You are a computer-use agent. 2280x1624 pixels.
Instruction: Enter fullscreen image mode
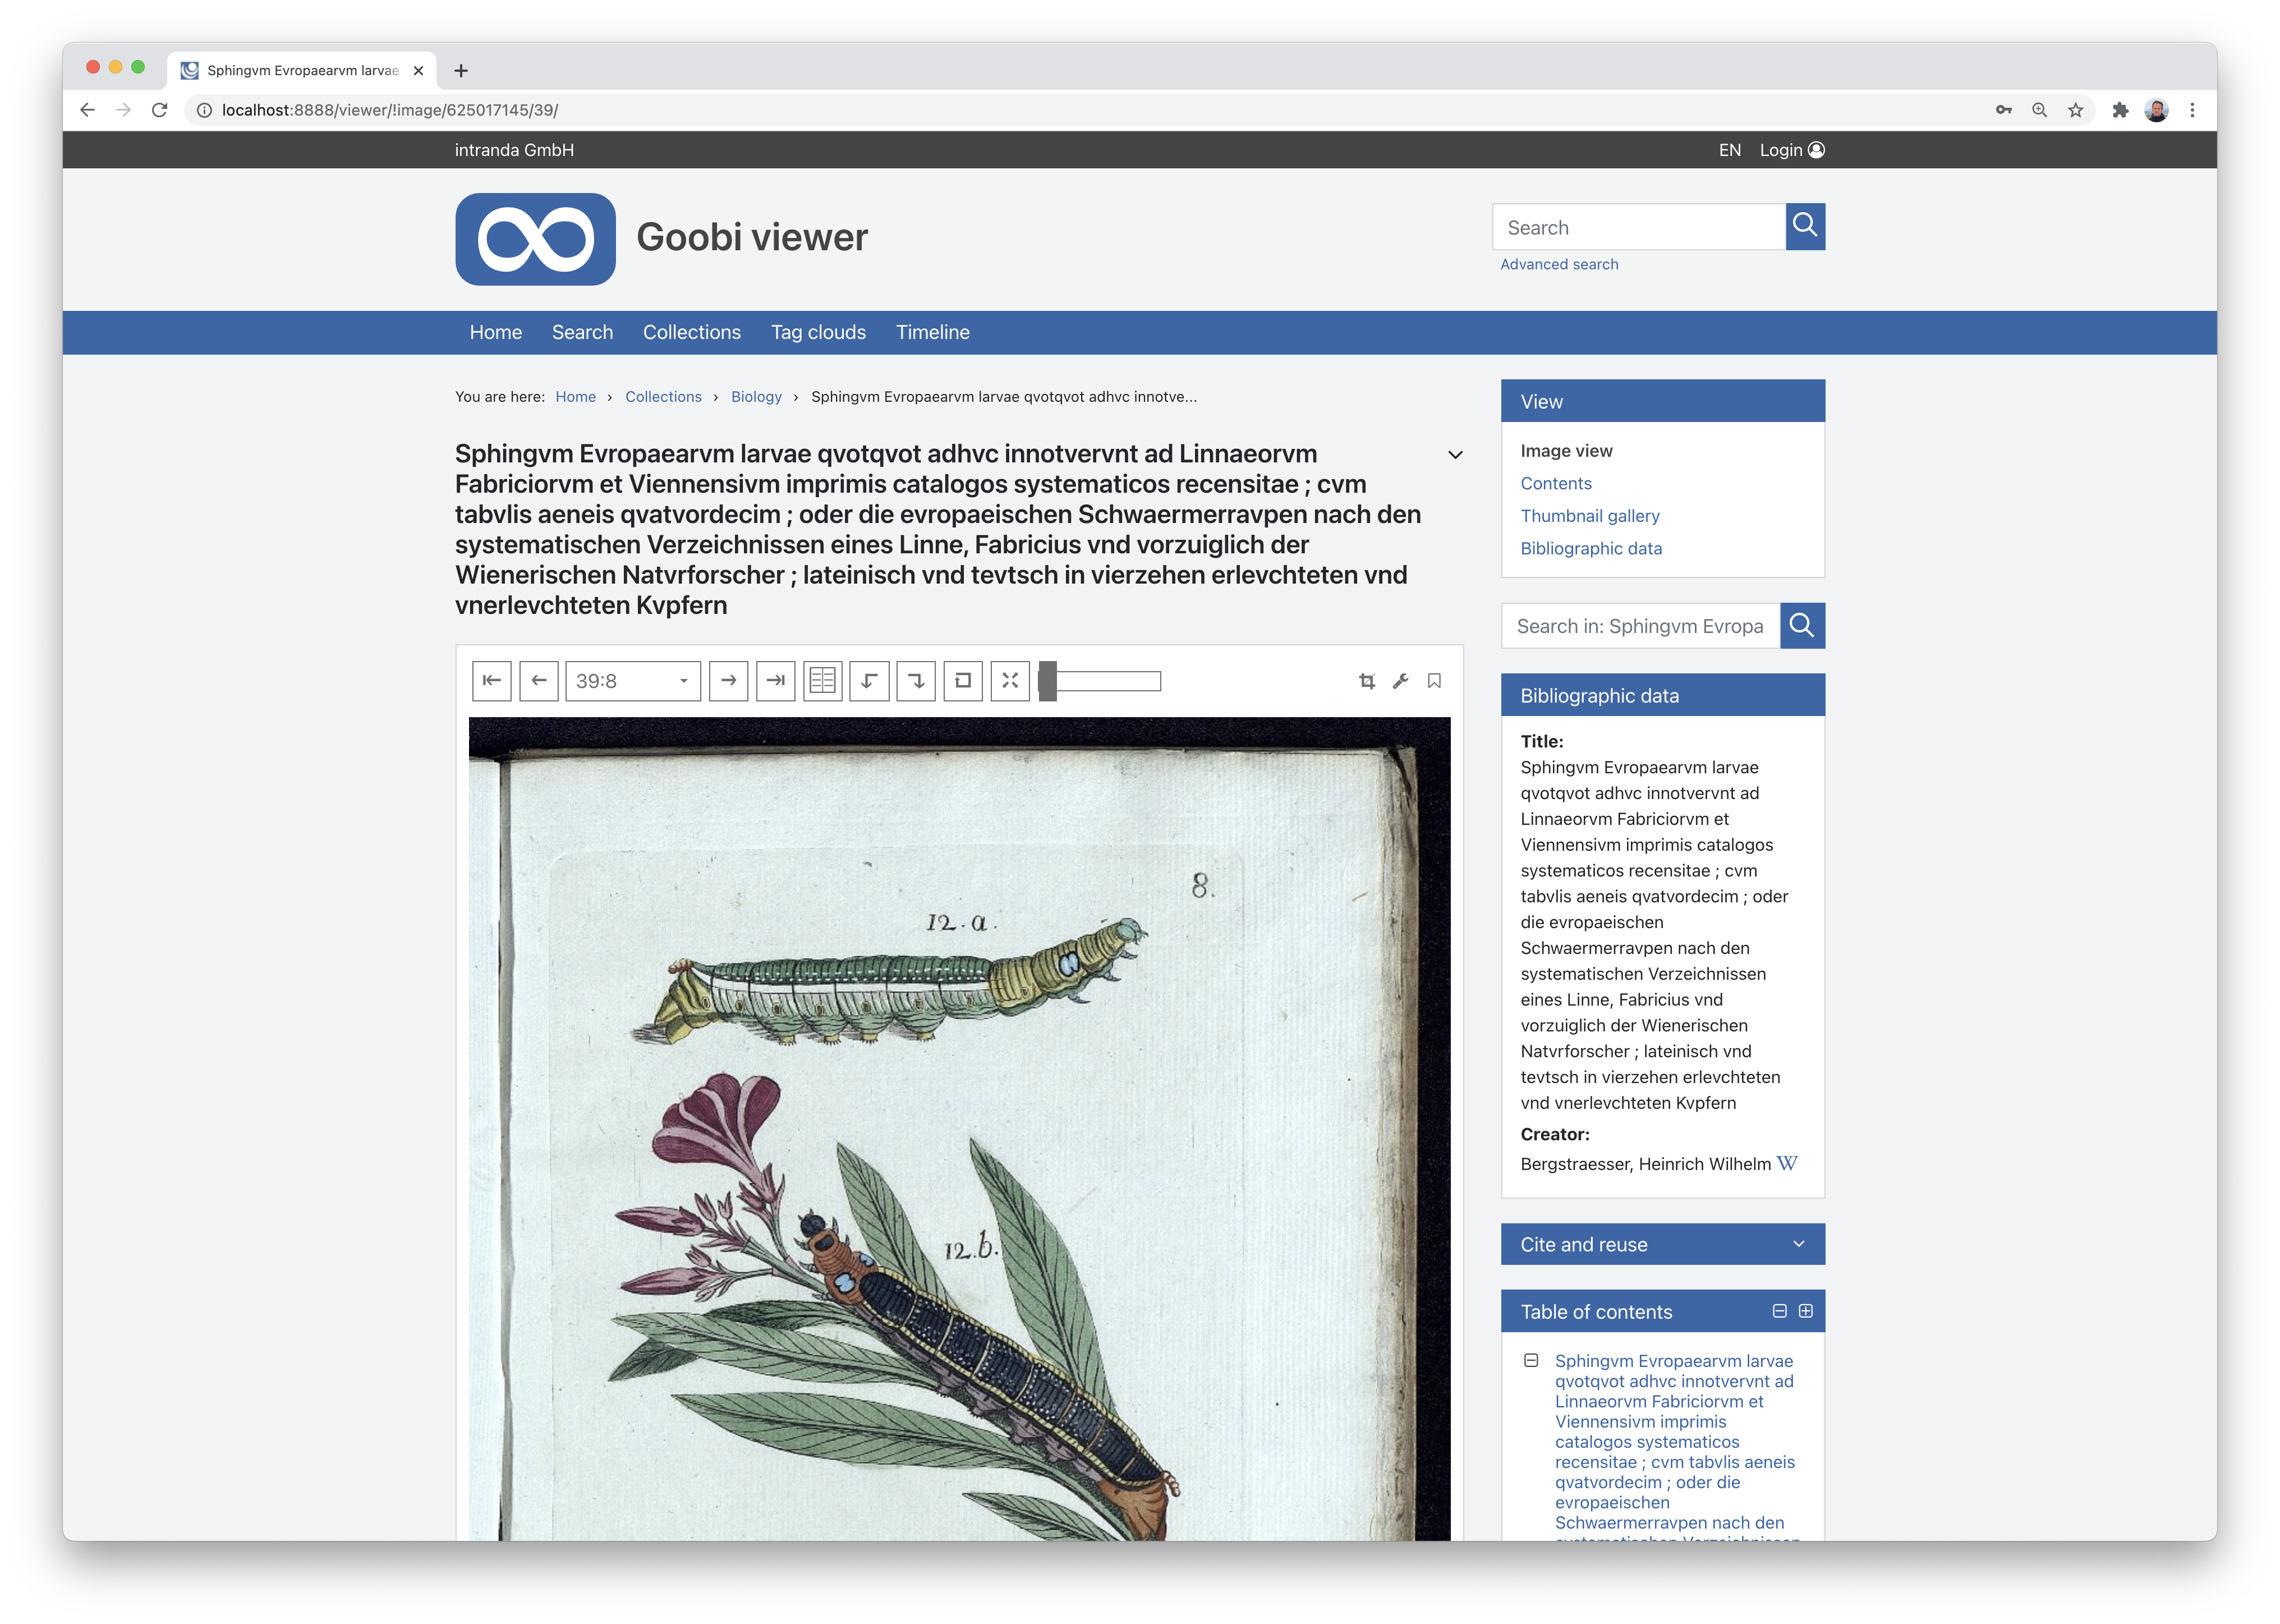[1009, 681]
